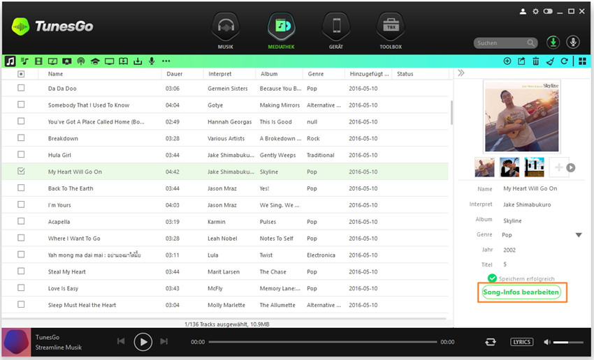Skip to the next track
594x360 pixels.
pyautogui.click(x=164, y=341)
